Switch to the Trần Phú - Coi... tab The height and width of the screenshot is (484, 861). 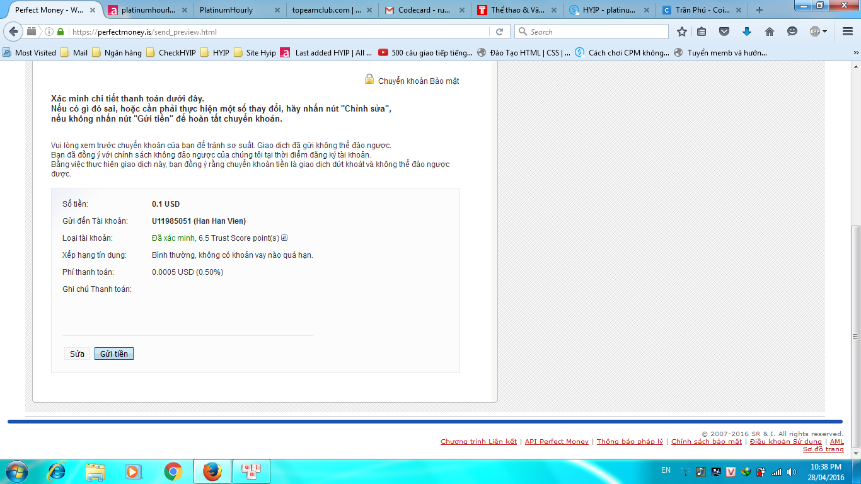click(x=702, y=10)
